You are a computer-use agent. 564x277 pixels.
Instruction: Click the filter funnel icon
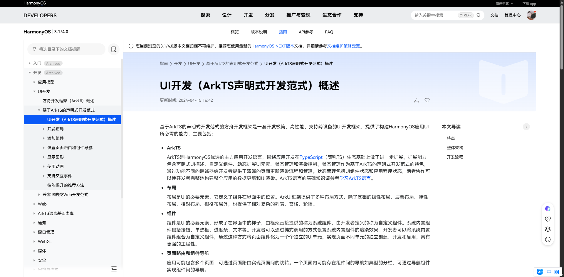point(34,49)
